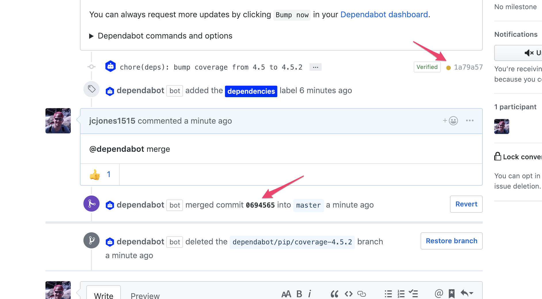Add a numbered list to the comment
Image resolution: width=542 pixels, height=299 pixels.
point(401,294)
